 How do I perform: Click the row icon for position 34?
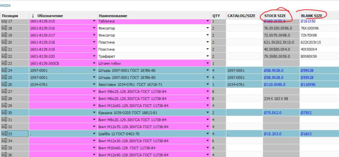pyautogui.click(x=4, y=141)
